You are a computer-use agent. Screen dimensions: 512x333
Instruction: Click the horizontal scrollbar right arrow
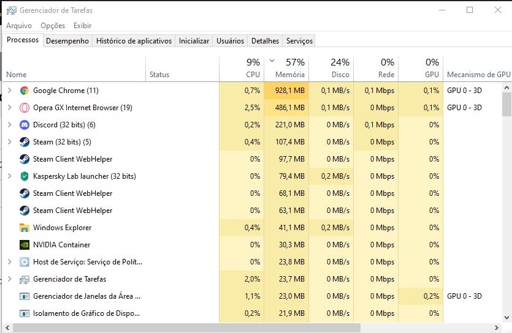pyautogui.click(x=497, y=327)
